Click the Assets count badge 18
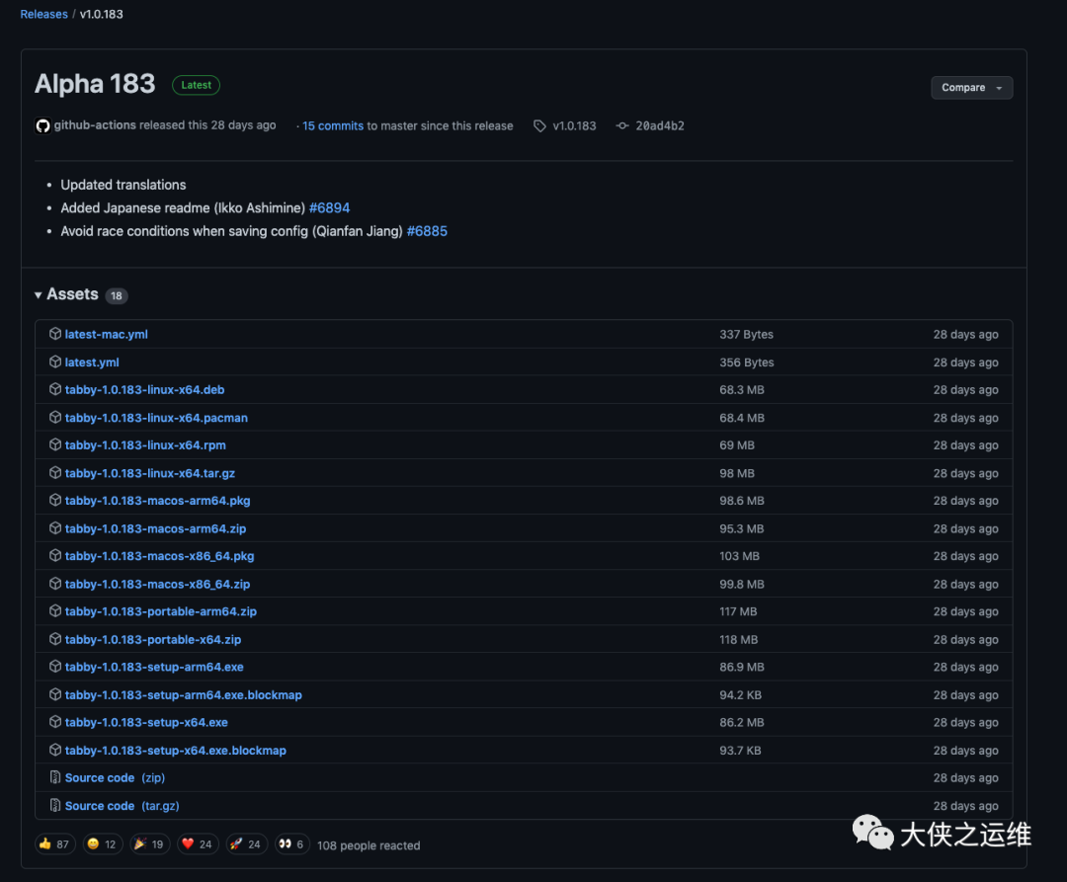Viewport: 1067px width, 882px height. click(117, 296)
